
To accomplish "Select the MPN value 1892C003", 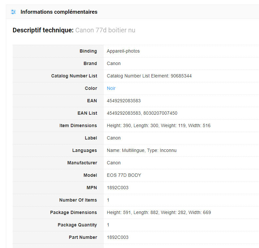I will point(117,188).
